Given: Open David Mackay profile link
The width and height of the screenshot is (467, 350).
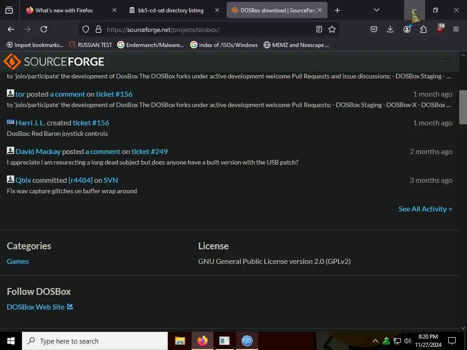Looking at the screenshot, I should (38, 151).
